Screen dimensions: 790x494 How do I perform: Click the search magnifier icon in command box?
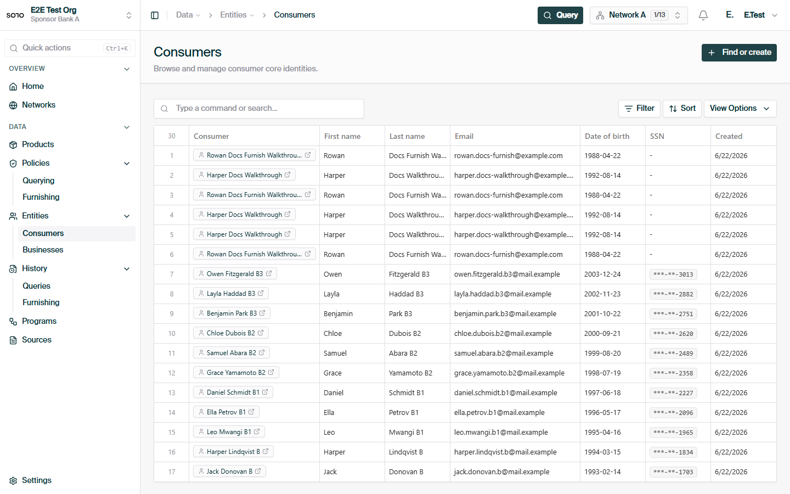coord(164,109)
